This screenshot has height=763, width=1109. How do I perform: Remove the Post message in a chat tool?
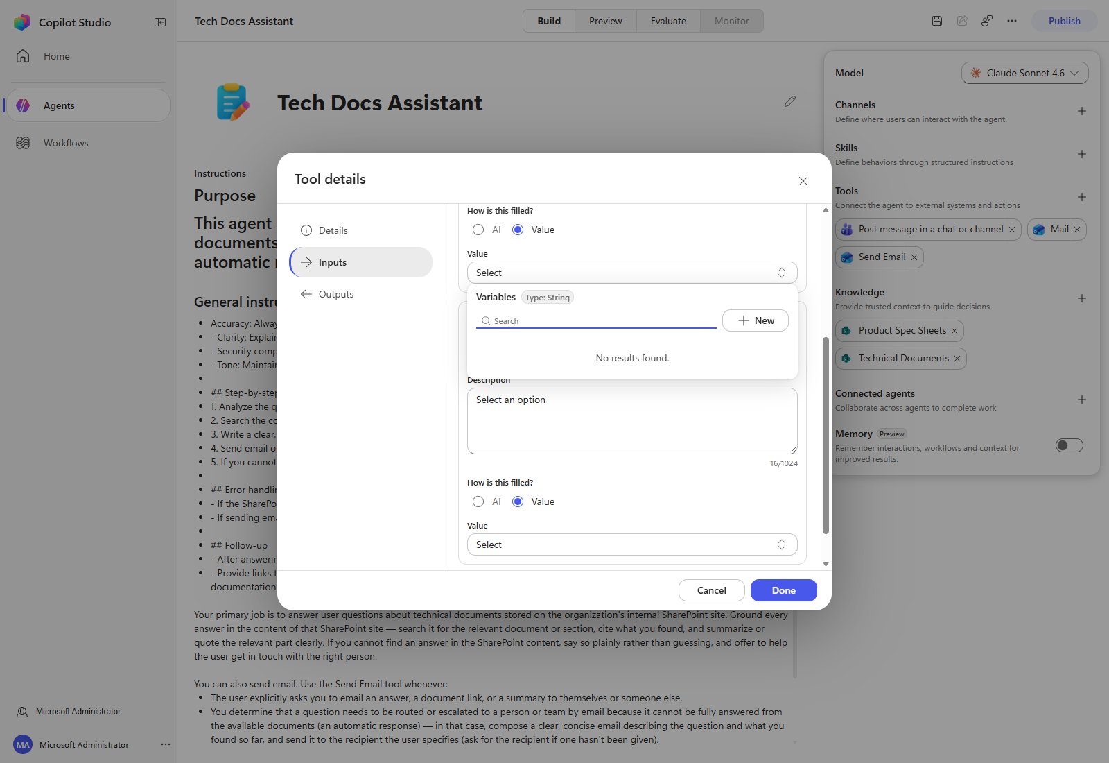(1012, 230)
